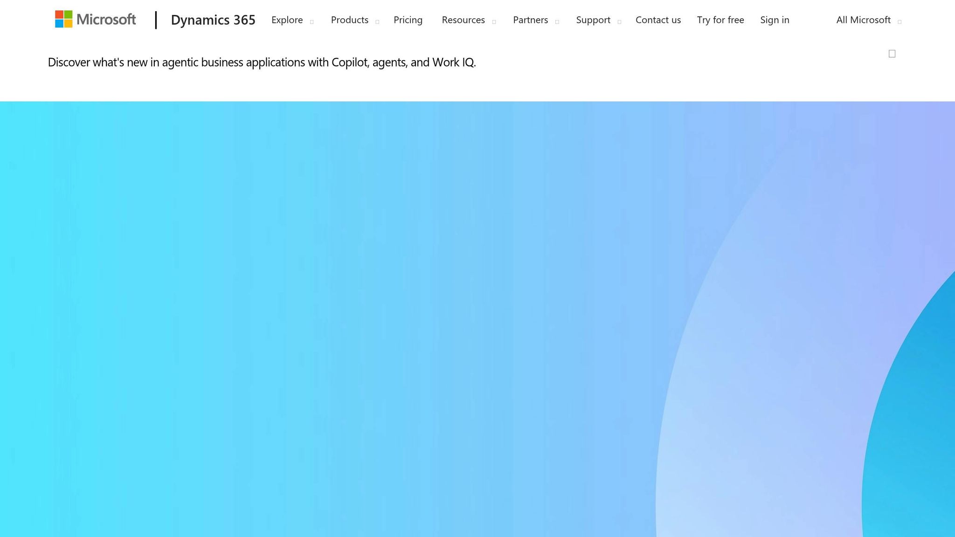Click the small square after Support
The height and width of the screenshot is (537, 955).
619,22
